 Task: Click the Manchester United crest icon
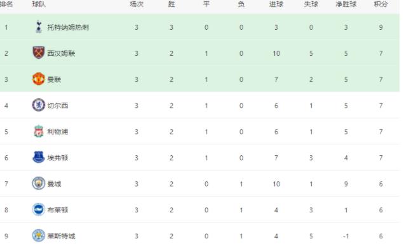pos(39,79)
